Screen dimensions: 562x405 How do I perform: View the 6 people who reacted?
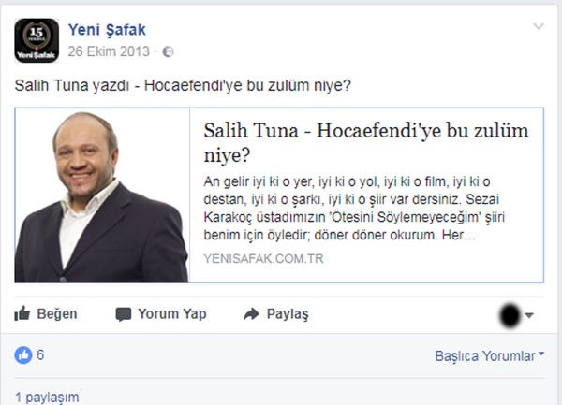pos(40,354)
